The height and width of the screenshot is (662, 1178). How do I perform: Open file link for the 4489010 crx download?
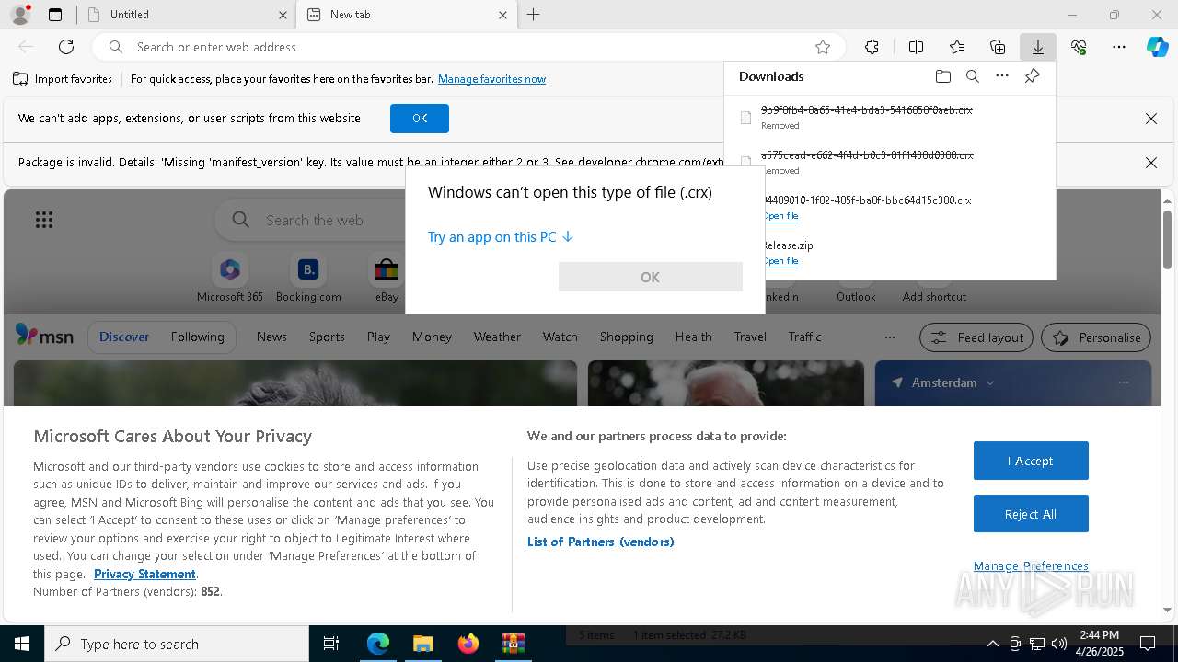click(x=780, y=216)
